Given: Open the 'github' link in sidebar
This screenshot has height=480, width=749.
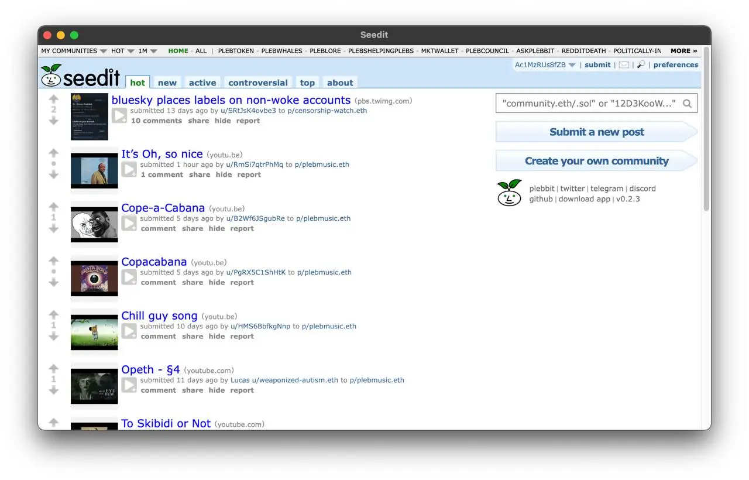Looking at the screenshot, I should coord(541,199).
